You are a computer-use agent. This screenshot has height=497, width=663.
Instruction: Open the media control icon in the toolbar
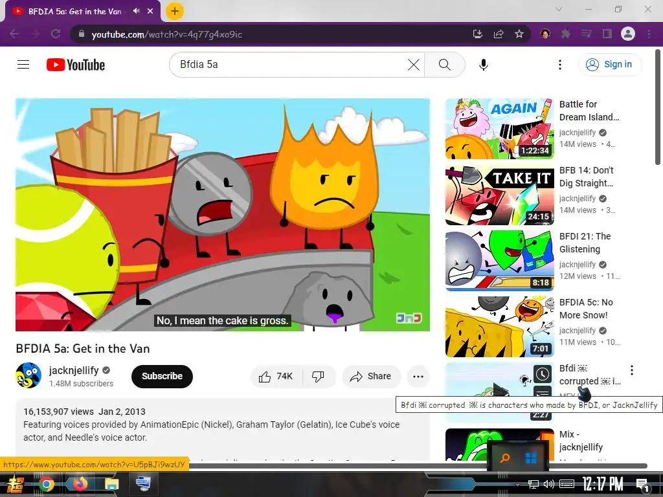pyautogui.click(x=586, y=34)
